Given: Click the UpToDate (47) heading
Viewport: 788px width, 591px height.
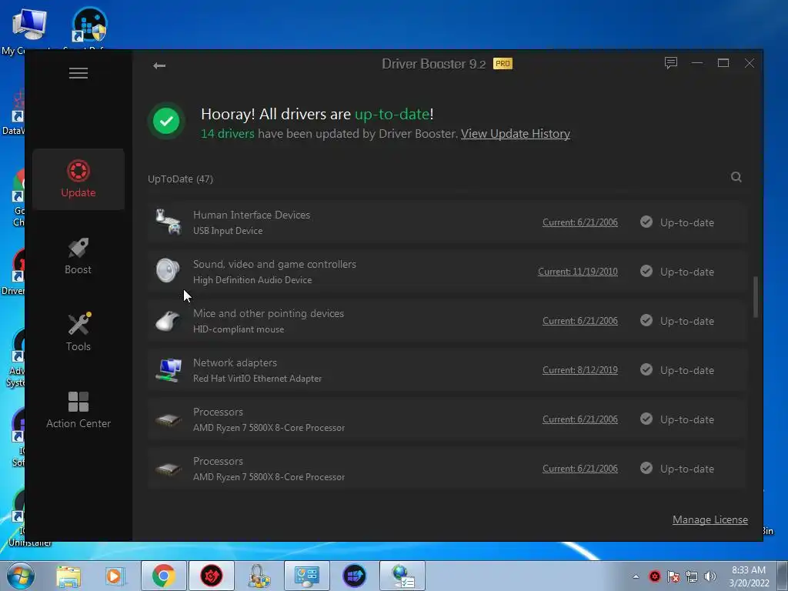Looking at the screenshot, I should pyautogui.click(x=180, y=179).
